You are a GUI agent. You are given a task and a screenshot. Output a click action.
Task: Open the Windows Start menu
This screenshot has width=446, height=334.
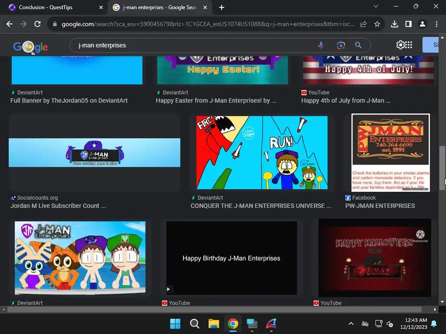(x=175, y=324)
